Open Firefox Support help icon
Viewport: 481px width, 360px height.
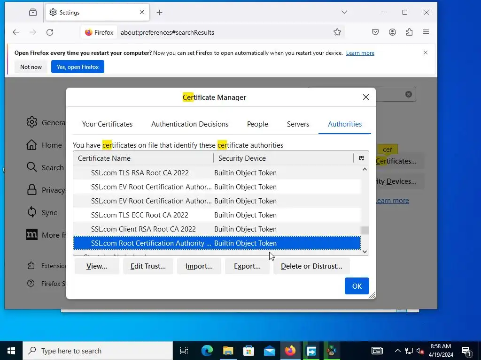tap(31, 284)
